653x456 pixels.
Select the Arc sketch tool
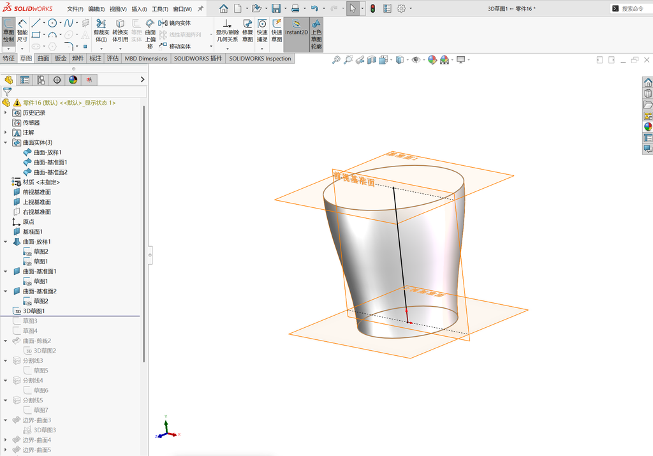click(x=52, y=34)
